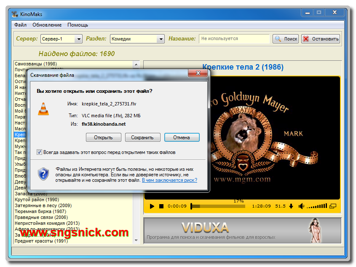Click the film list scroll-down arrow
The width and height of the screenshot is (356, 267).
coord(136,240)
